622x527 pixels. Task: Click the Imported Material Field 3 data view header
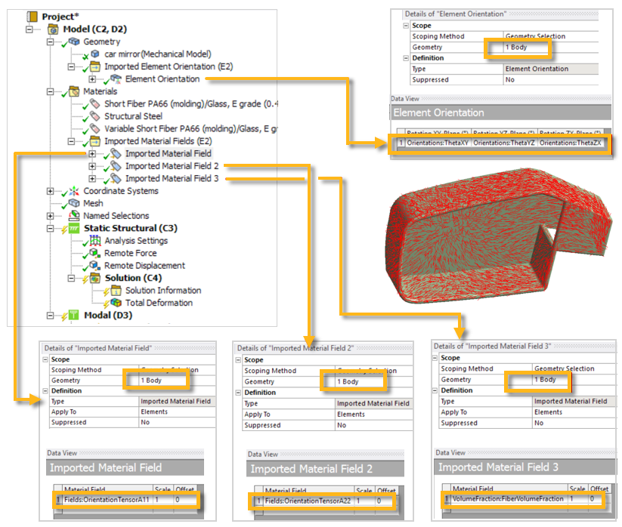[499, 468]
